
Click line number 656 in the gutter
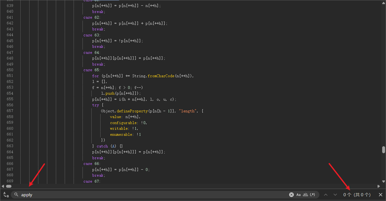coord(10,105)
